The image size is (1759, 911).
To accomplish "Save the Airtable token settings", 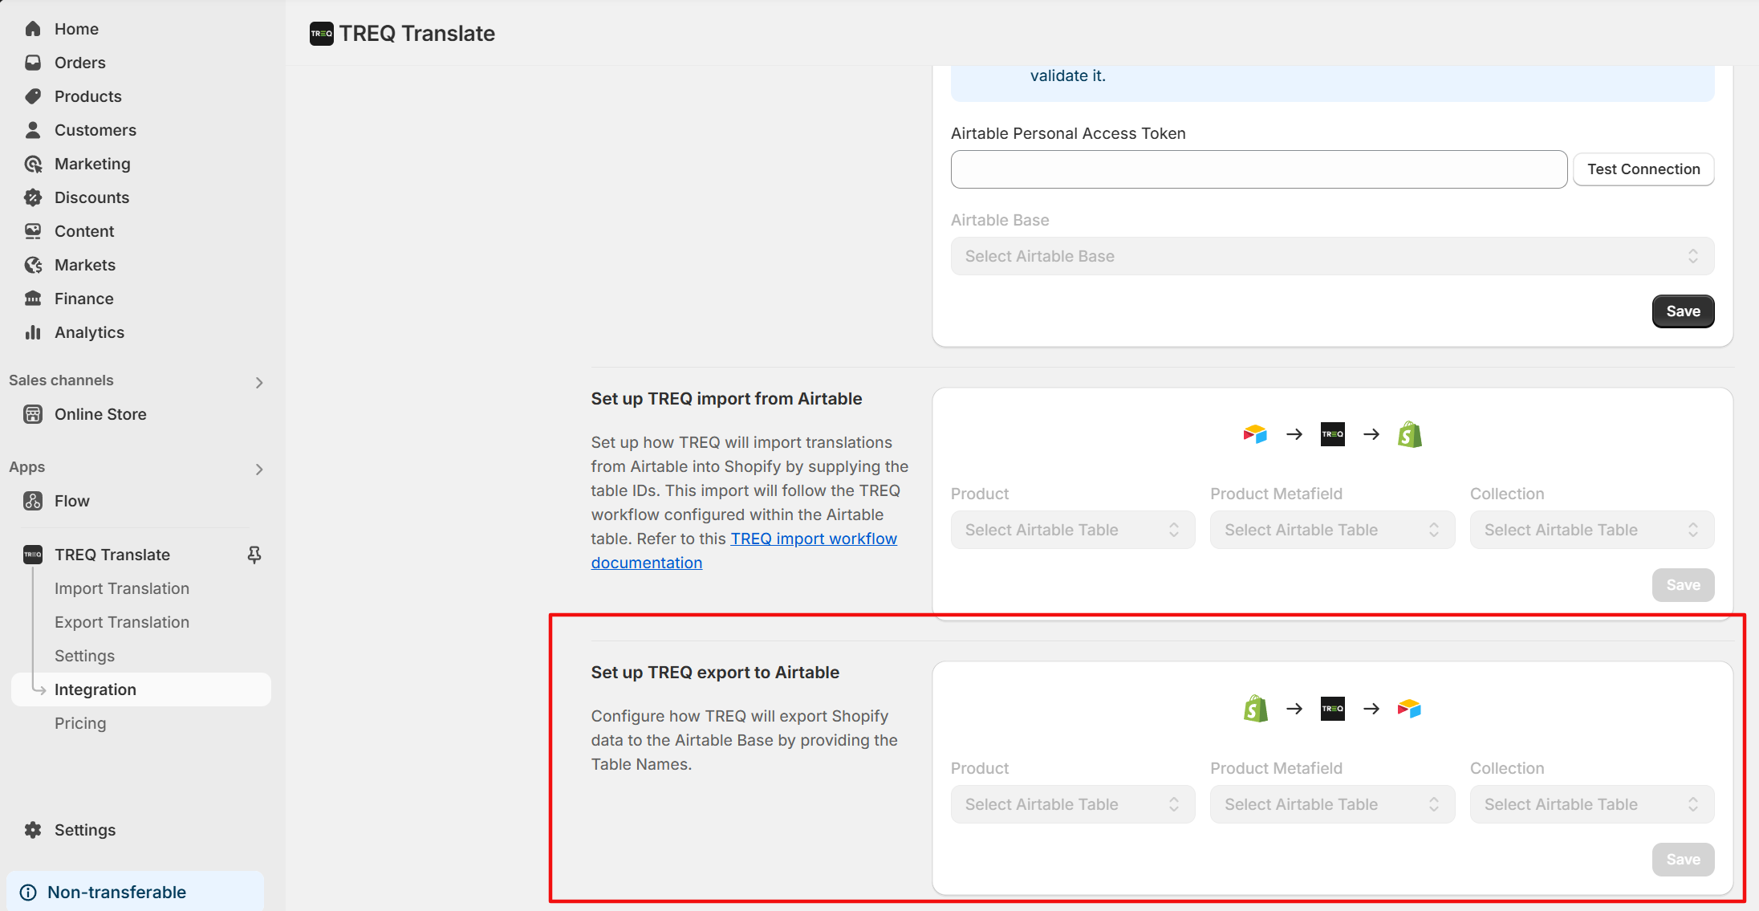I will [x=1683, y=311].
